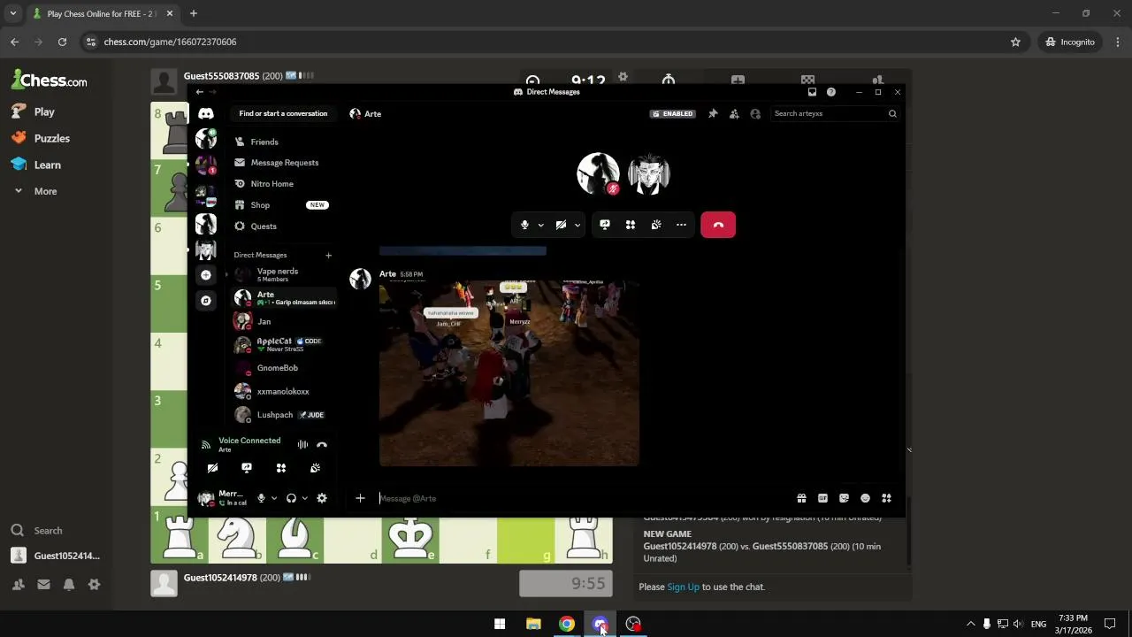
Task: Expand the arrow beside Vape nerds
Action: click(226, 274)
